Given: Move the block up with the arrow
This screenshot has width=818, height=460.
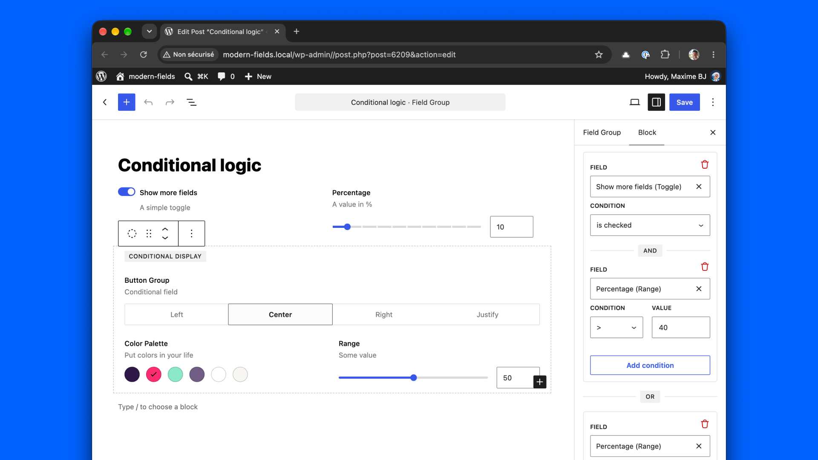Looking at the screenshot, I should [x=165, y=229].
